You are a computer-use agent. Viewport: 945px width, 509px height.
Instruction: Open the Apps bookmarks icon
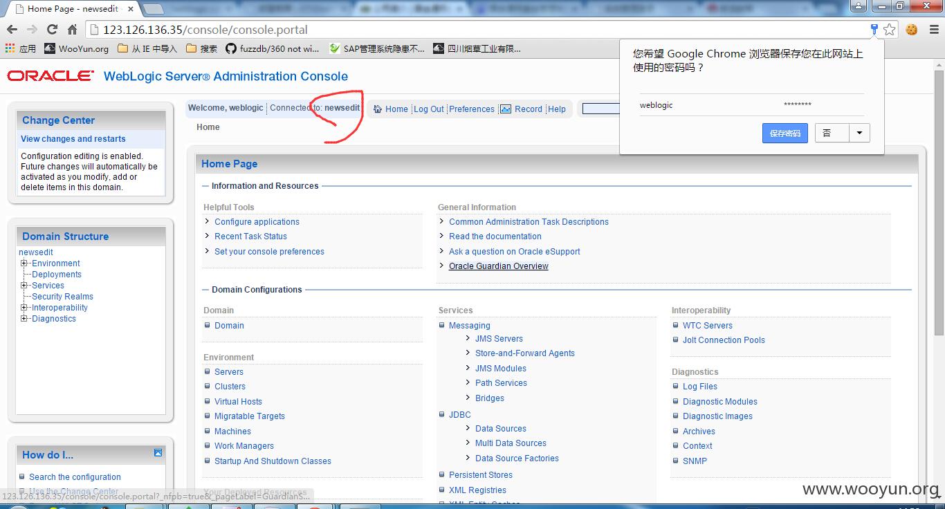[x=10, y=48]
